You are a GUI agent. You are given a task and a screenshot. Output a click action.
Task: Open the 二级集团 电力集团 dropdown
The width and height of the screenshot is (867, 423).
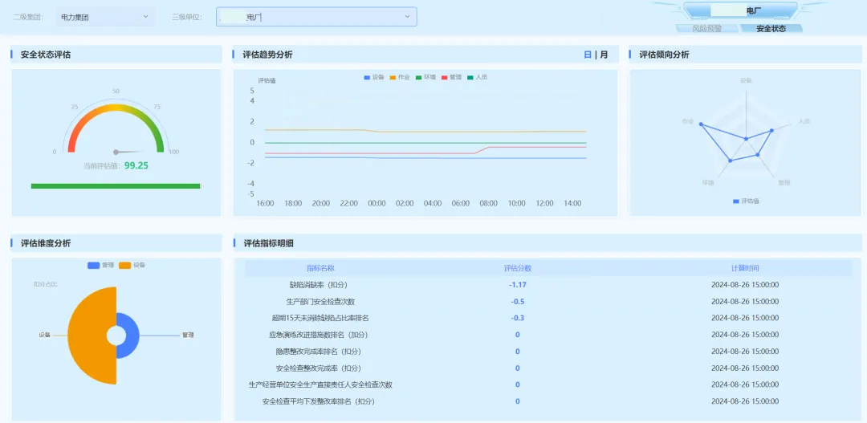105,16
